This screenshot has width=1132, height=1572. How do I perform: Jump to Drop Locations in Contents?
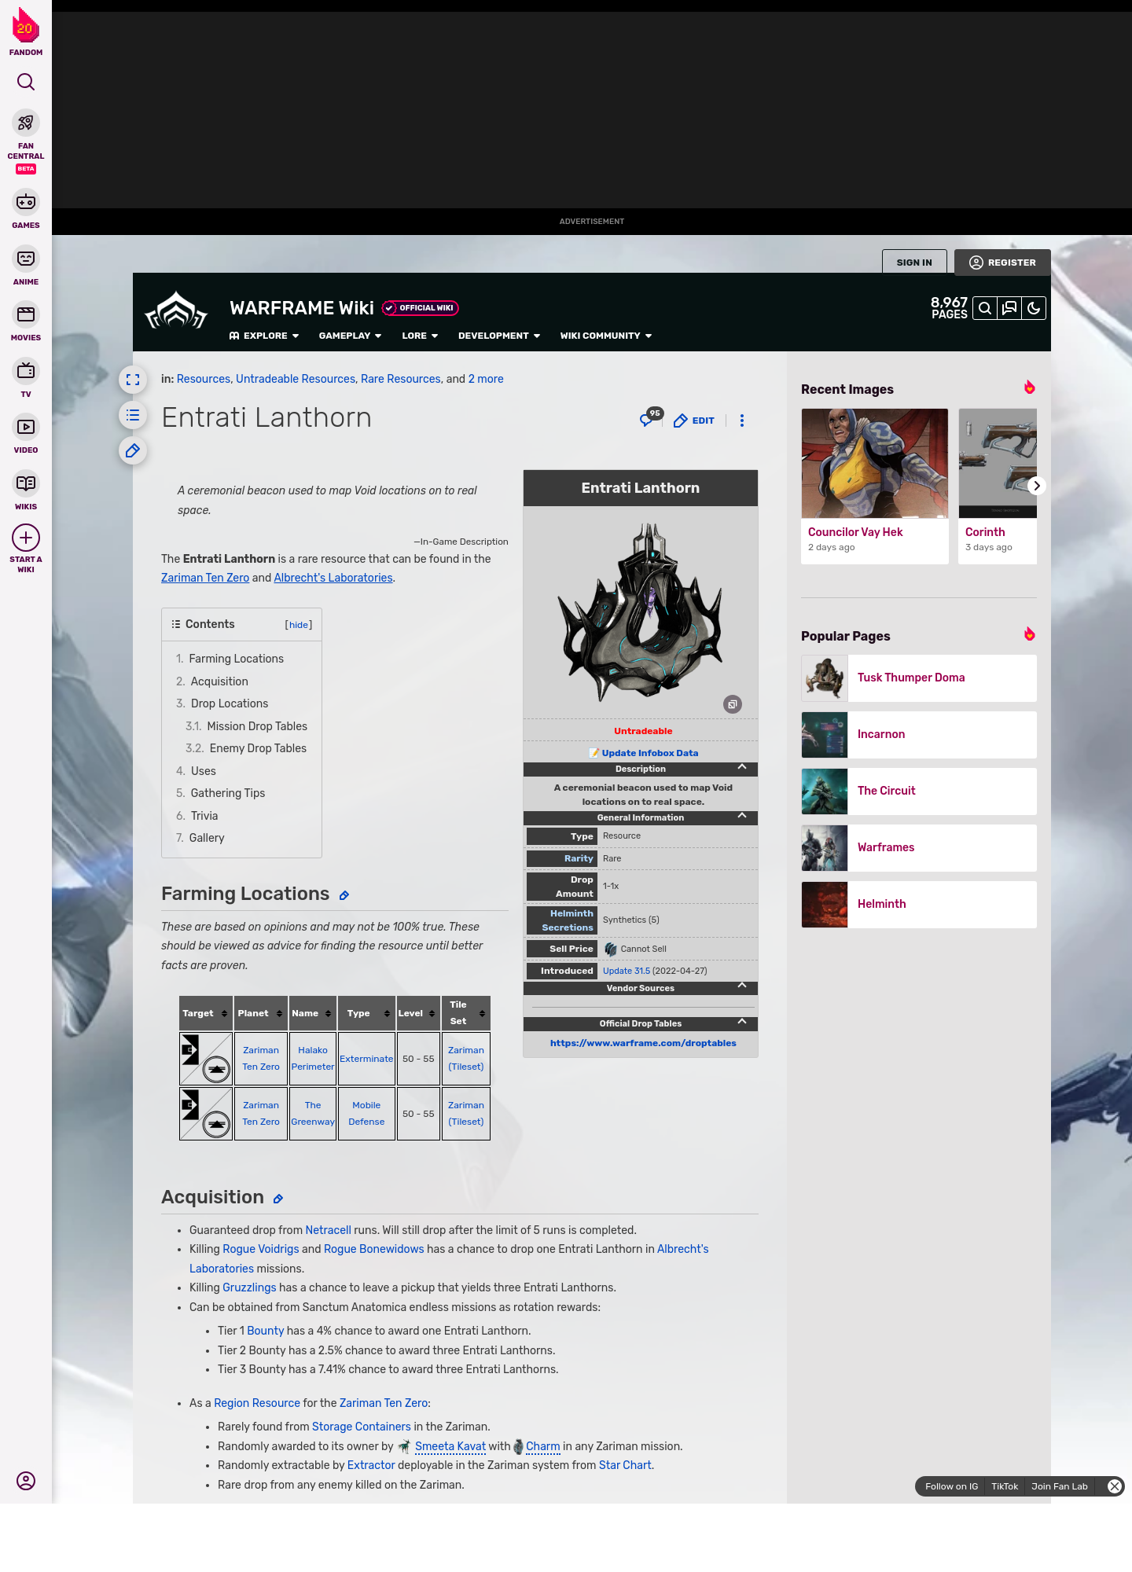[x=230, y=703]
